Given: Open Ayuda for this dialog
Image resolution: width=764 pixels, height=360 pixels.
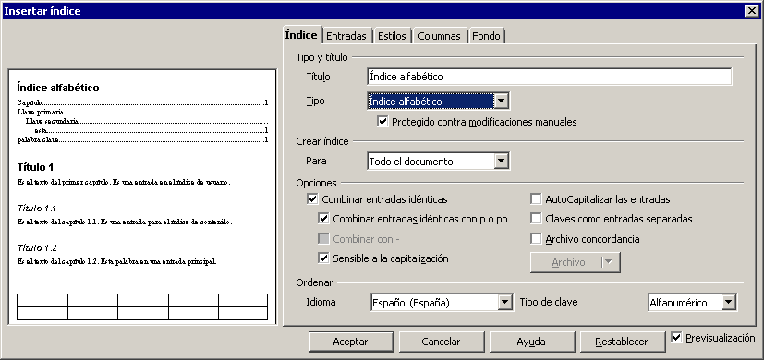Looking at the screenshot, I should click(x=531, y=342).
